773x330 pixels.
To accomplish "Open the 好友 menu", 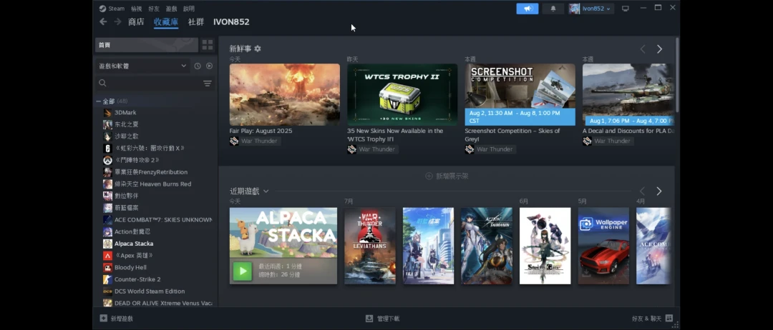I will coord(154,9).
